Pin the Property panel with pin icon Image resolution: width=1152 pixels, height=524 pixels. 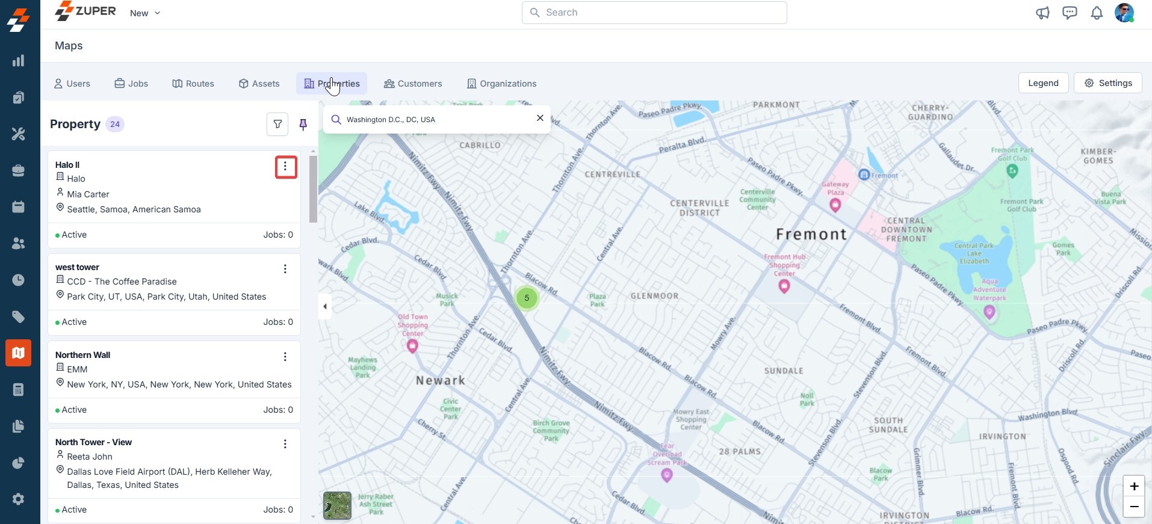coord(303,125)
